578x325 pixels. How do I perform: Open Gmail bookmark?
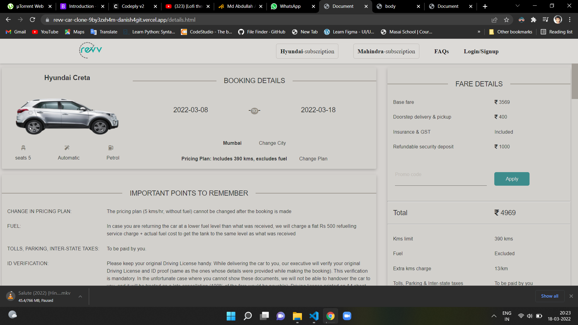pyautogui.click(x=16, y=32)
